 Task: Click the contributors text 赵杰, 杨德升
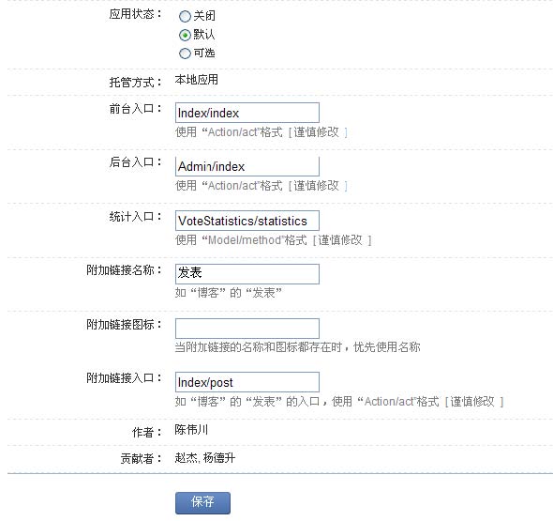pos(205,458)
